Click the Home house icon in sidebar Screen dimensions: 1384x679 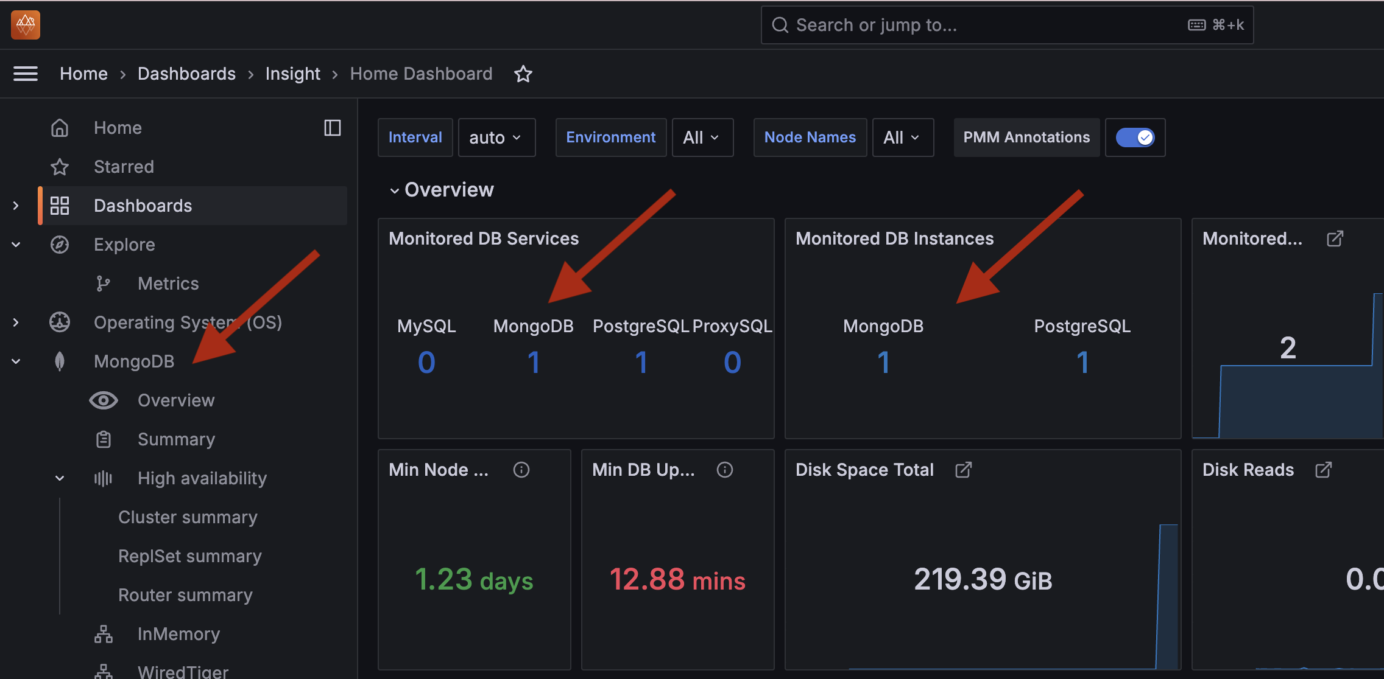[x=60, y=128]
